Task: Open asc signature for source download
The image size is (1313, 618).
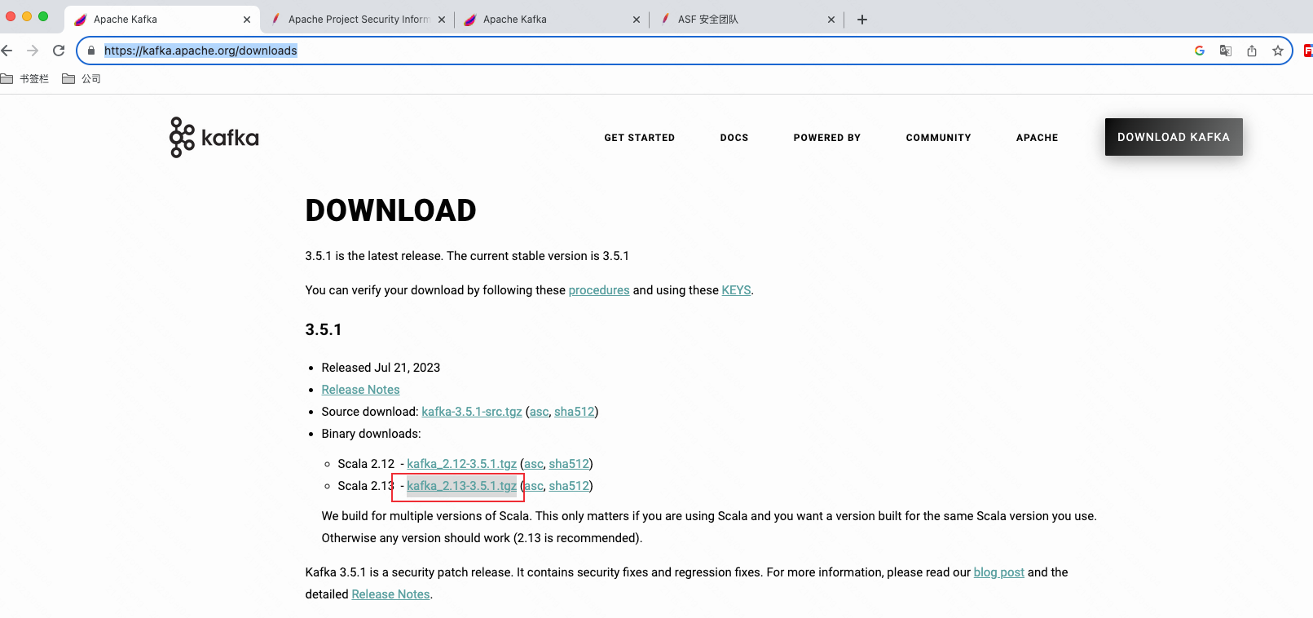Action: [x=540, y=412]
